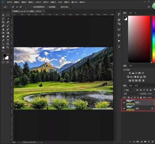This screenshot has width=155, height=144.
Task: Open the layer blend mode 正常 dropdown
Action: 131,94
